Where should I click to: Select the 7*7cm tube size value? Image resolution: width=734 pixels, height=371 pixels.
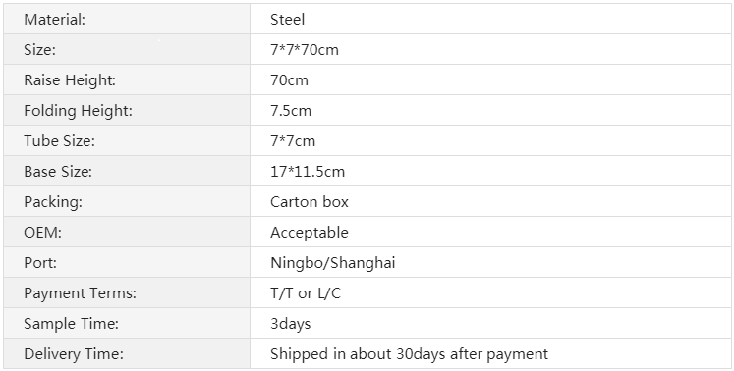coord(293,140)
